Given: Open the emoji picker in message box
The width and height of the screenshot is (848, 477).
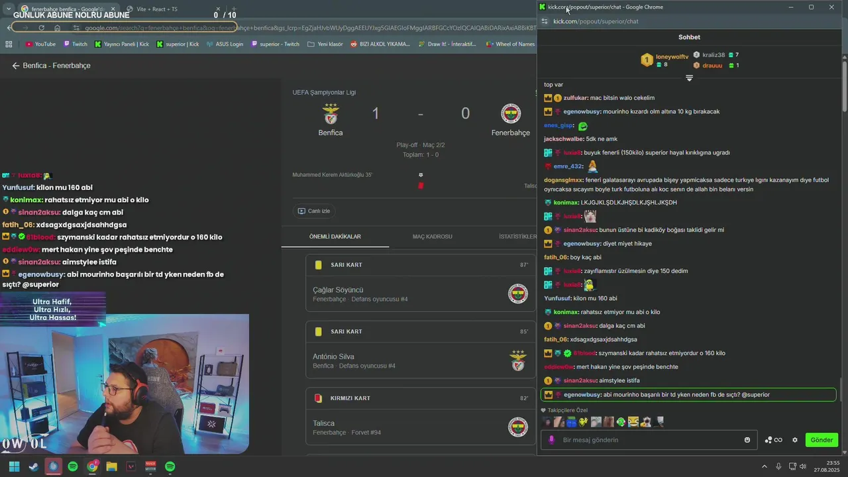Looking at the screenshot, I should coord(747,440).
